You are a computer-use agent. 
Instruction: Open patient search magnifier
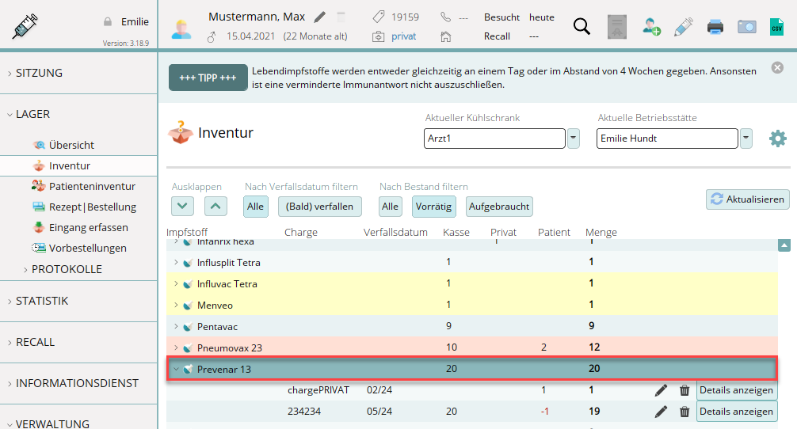coord(582,26)
